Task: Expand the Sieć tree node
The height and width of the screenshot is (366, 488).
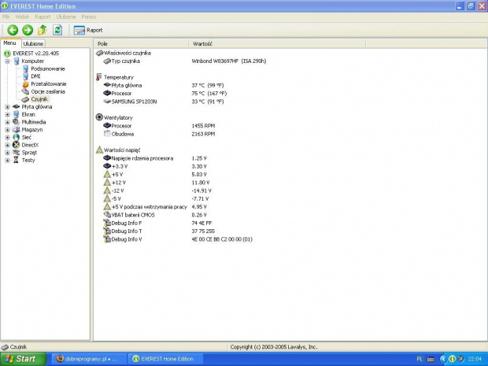Action: pos(7,137)
